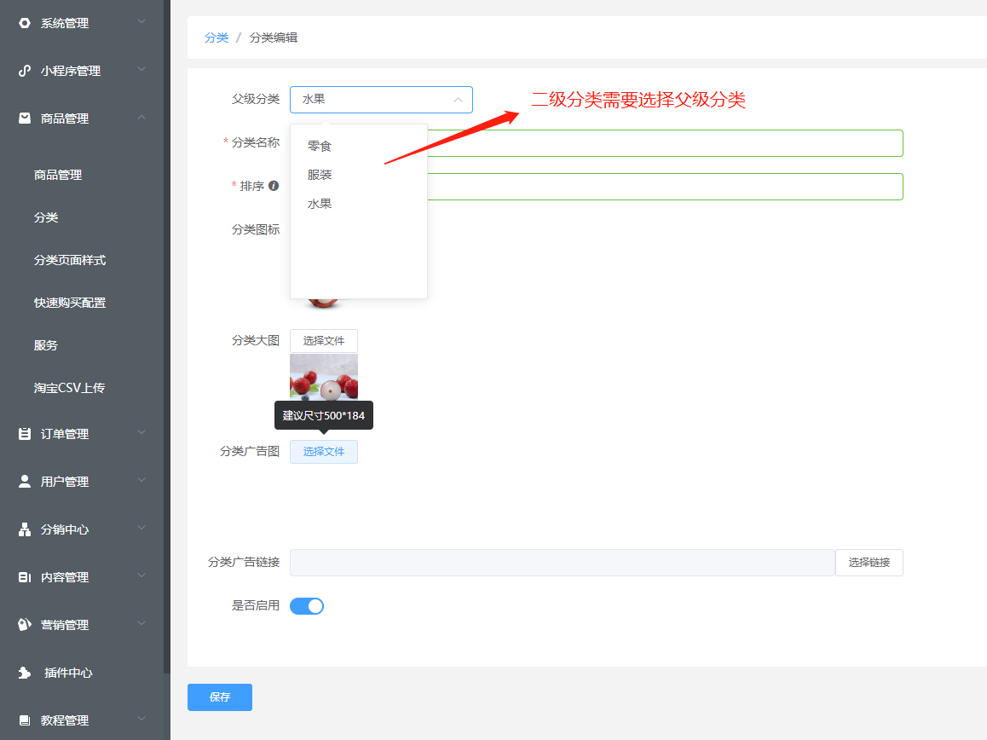
Task: Click the 营销管理 tag icon
Action: point(25,625)
